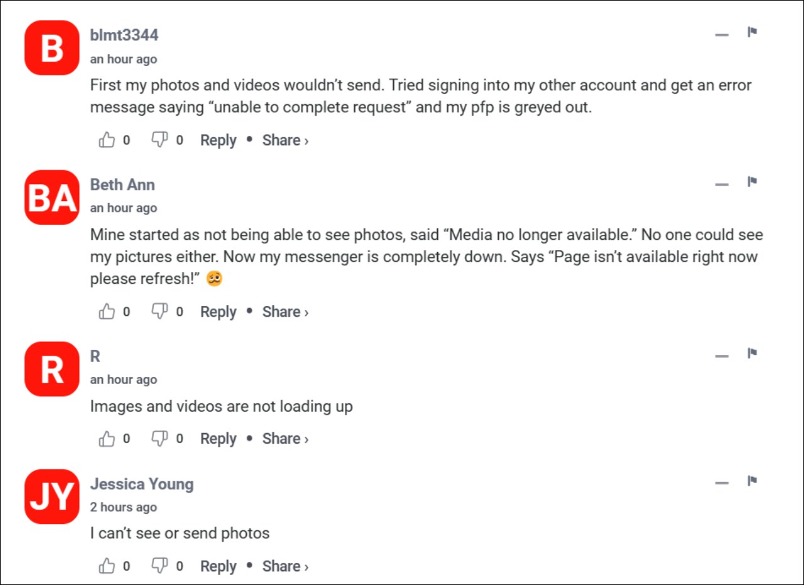This screenshot has width=804, height=585.
Task: Open Share options for Beth Ann's comment
Action: pyautogui.click(x=282, y=311)
